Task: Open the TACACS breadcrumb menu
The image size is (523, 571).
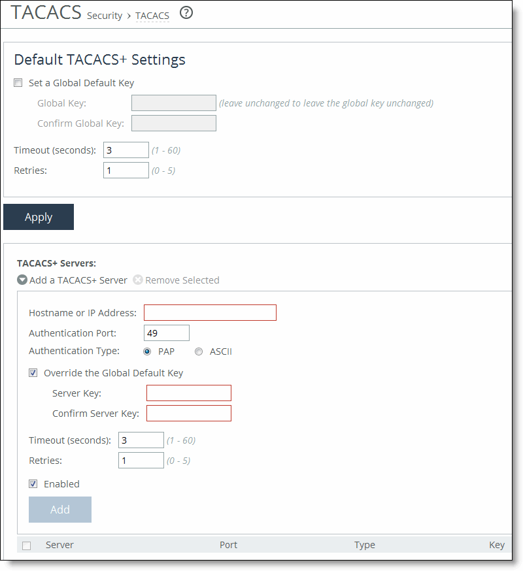Action: coord(152,16)
